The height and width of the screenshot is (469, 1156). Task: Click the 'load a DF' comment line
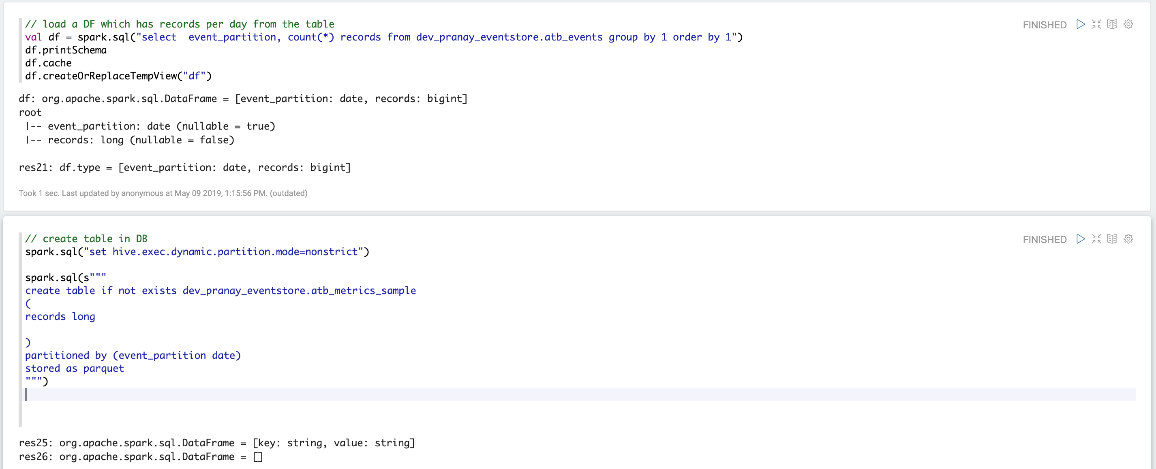coord(180,24)
